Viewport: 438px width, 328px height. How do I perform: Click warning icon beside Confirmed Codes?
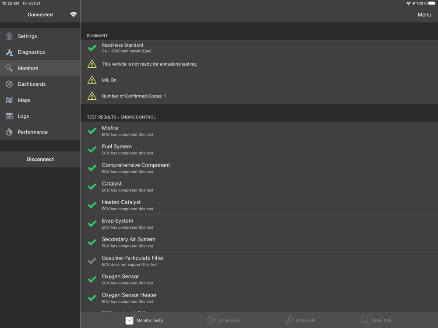[x=92, y=96]
